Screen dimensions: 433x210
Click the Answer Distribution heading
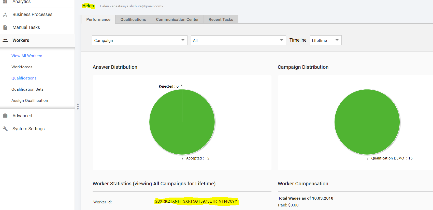(115, 67)
